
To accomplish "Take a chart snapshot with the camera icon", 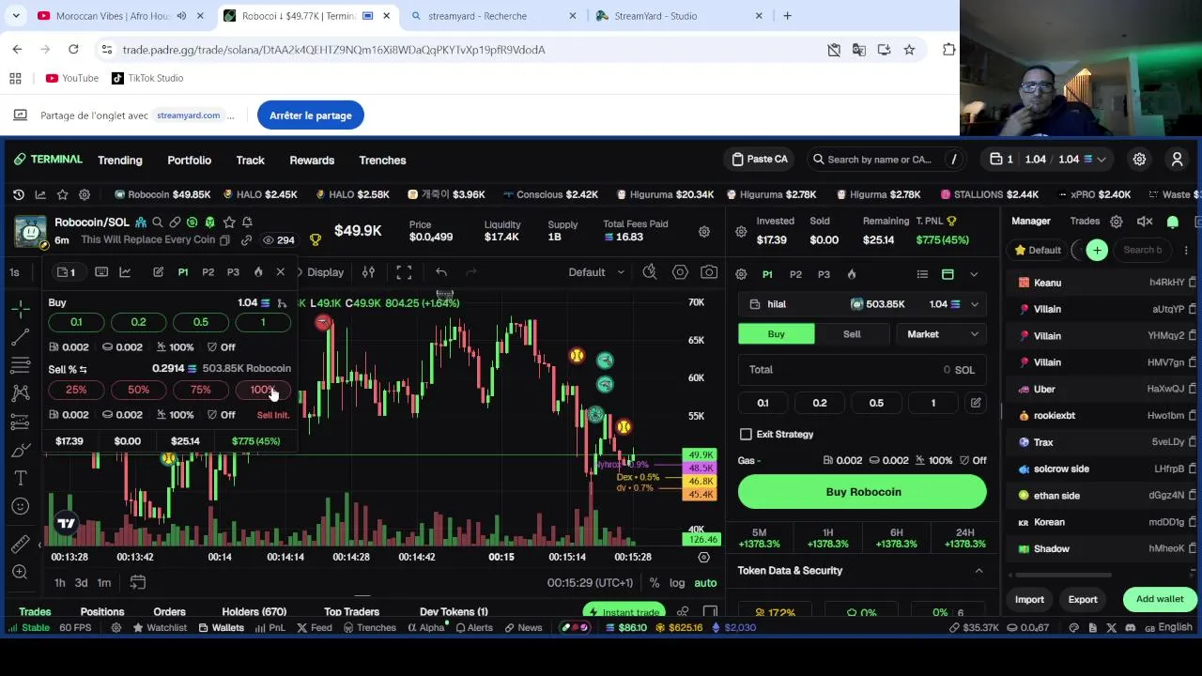I will pos(709,272).
